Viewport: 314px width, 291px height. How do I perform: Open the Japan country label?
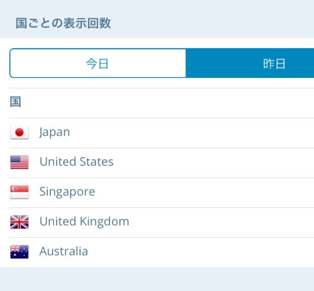pos(54,132)
